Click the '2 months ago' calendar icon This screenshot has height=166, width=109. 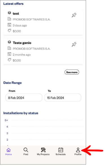click(9, 54)
